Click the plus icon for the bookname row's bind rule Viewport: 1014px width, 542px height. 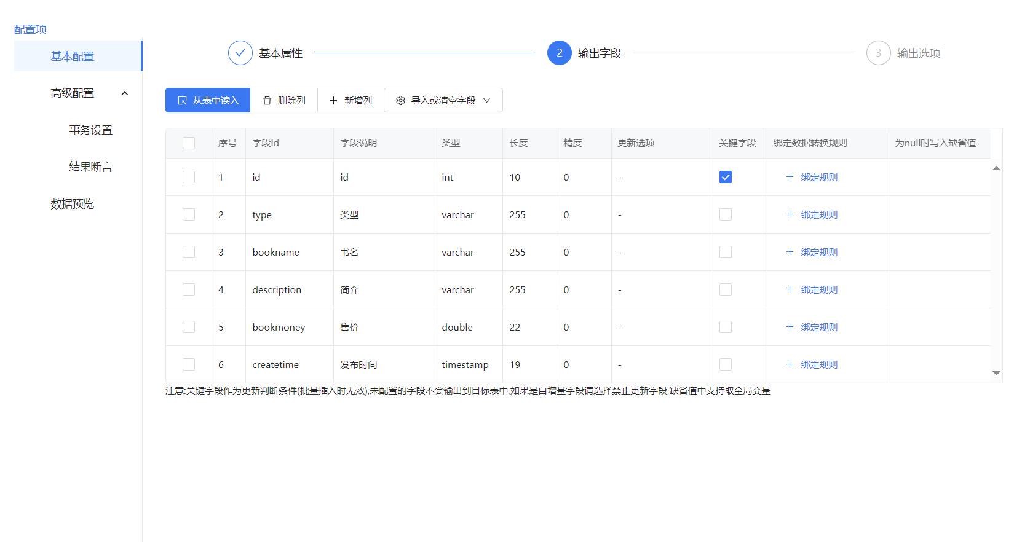[x=790, y=252]
